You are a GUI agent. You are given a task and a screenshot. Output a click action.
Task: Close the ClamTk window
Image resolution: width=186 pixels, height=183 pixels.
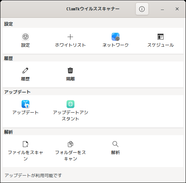coord(177,9)
